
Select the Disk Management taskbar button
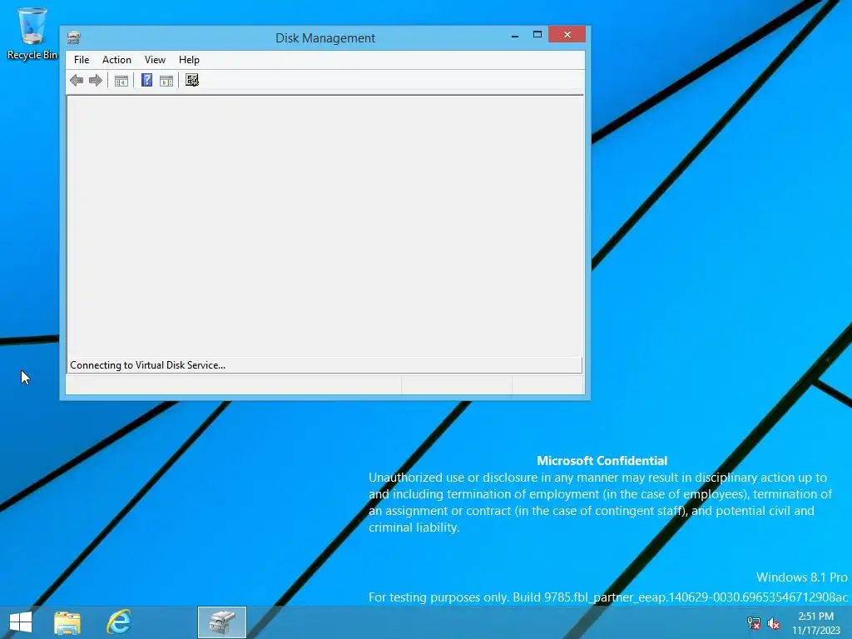tap(221, 622)
